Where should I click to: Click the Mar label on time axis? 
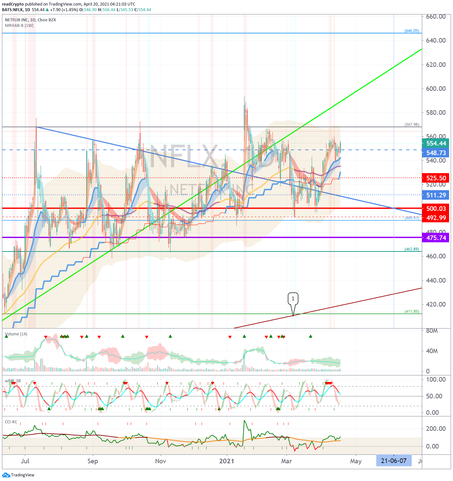286,461
